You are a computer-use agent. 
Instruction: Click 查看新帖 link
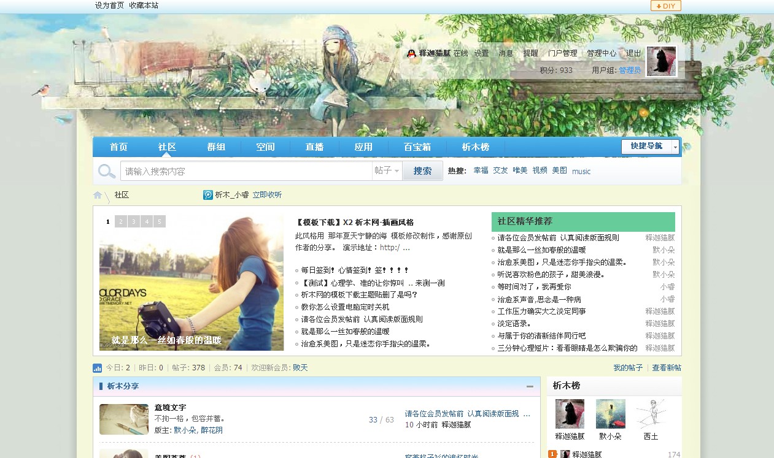[x=667, y=368]
